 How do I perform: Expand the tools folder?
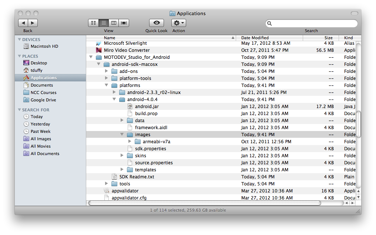point(107,184)
